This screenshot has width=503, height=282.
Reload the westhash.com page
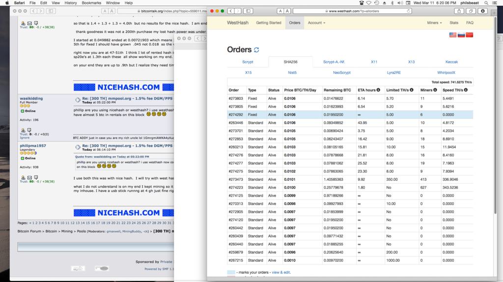(x=408, y=11)
